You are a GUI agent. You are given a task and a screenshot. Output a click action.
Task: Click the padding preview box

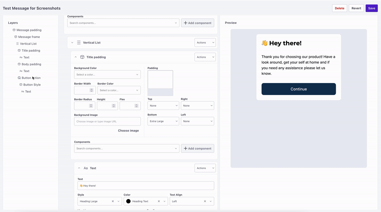pos(160,83)
